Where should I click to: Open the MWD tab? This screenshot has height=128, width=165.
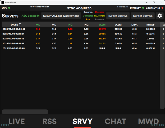[148, 121]
